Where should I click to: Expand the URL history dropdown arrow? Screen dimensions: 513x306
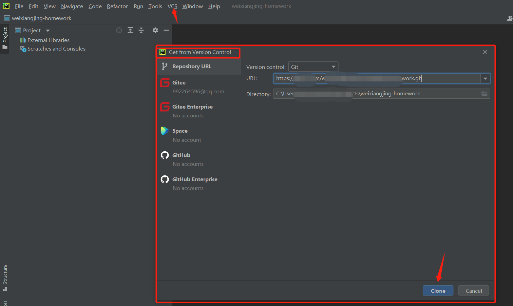486,78
